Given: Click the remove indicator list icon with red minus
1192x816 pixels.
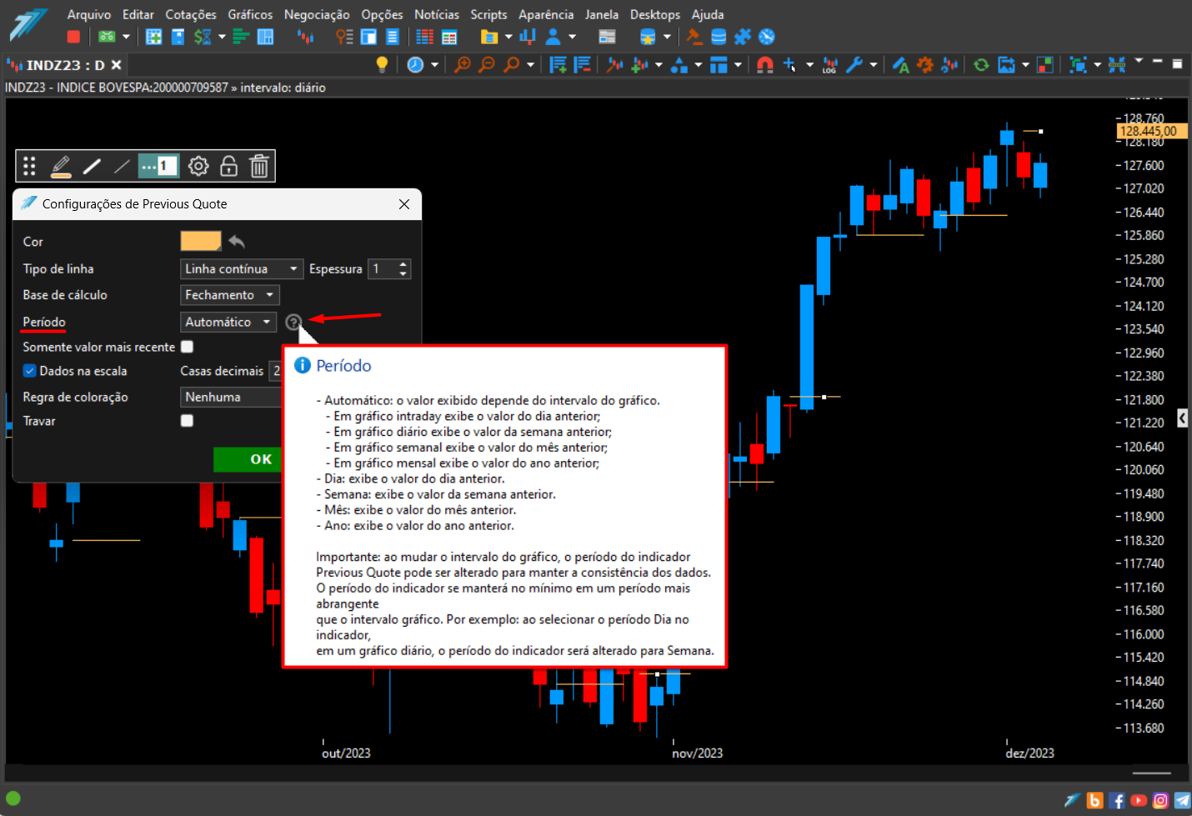Looking at the screenshot, I should pyautogui.click(x=583, y=64).
